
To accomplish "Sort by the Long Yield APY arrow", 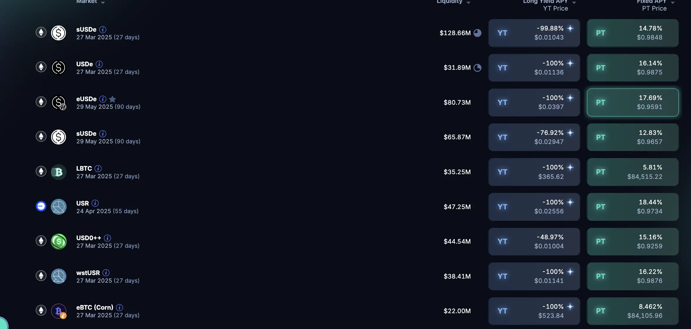I will pos(574,2).
